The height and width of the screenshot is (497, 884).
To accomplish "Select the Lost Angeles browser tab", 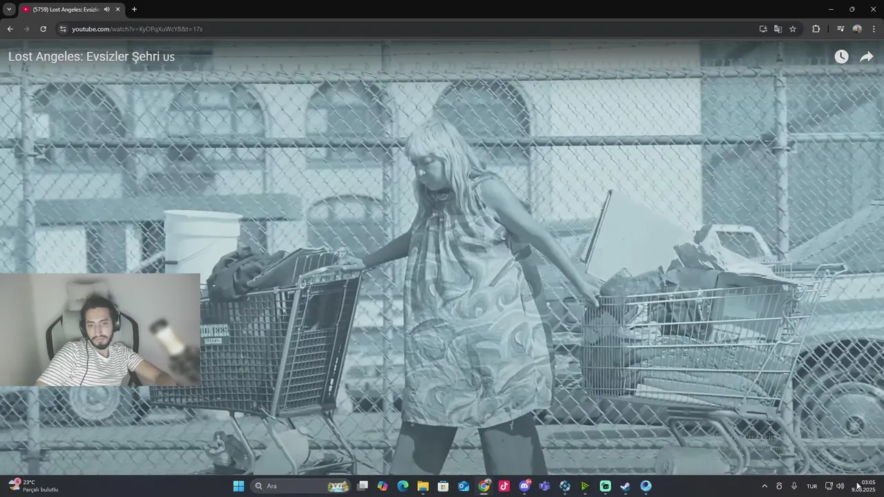I will click(70, 10).
